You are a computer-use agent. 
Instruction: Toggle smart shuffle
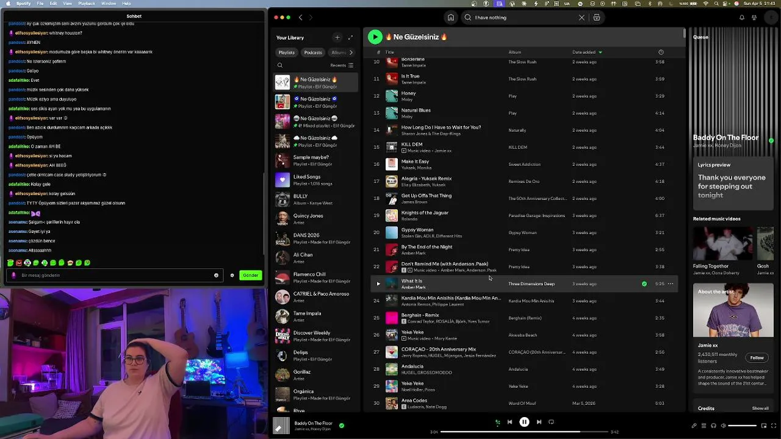[x=497, y=422]
